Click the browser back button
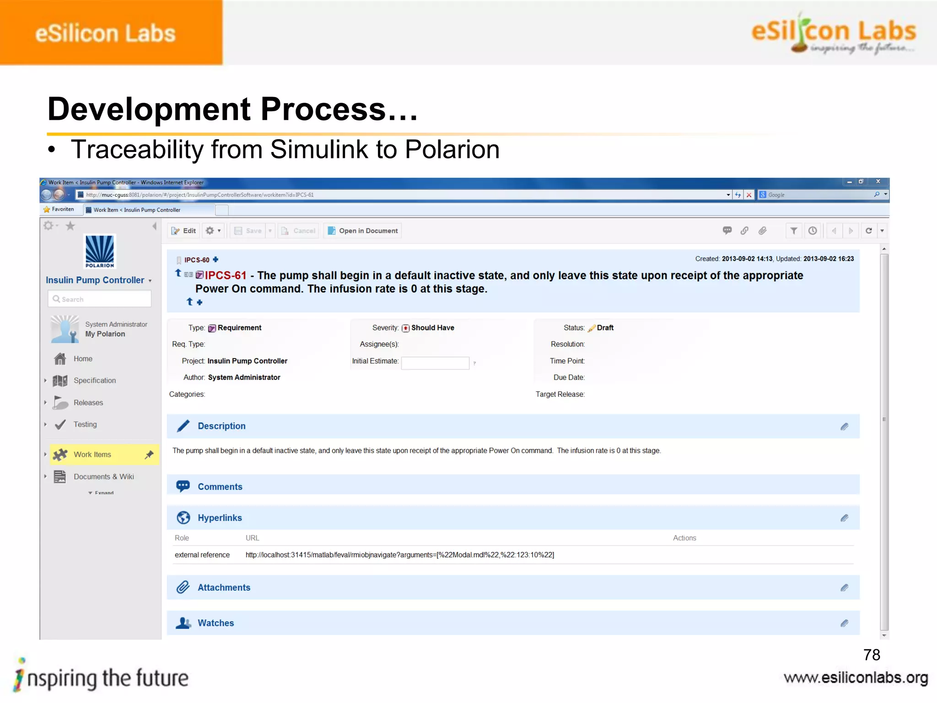 pos(46,195)
